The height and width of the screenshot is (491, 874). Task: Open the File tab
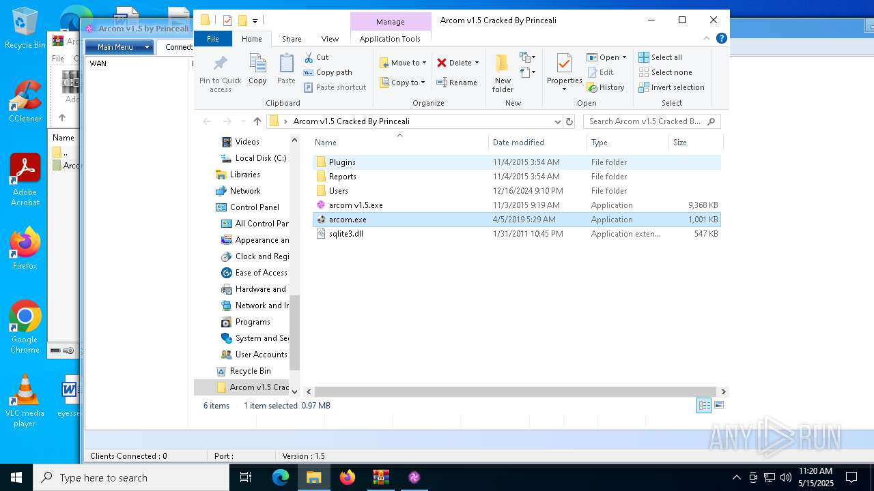pyautogui.click(x=213, y=39)
